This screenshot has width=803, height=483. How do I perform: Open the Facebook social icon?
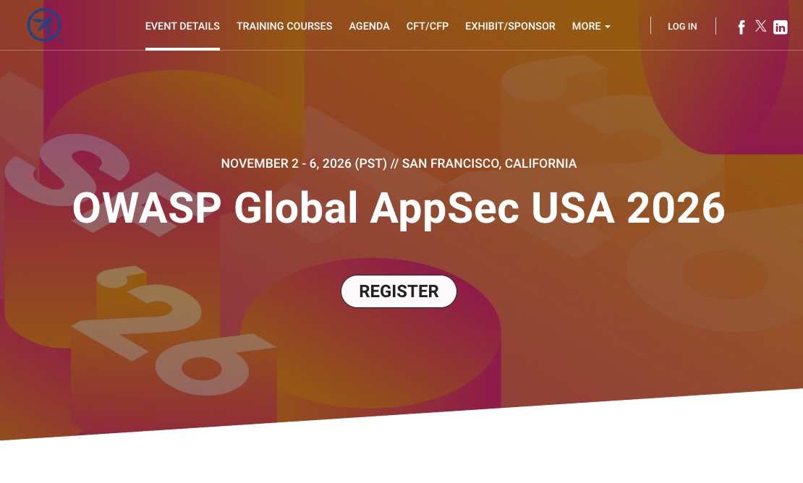coord(741,27)
